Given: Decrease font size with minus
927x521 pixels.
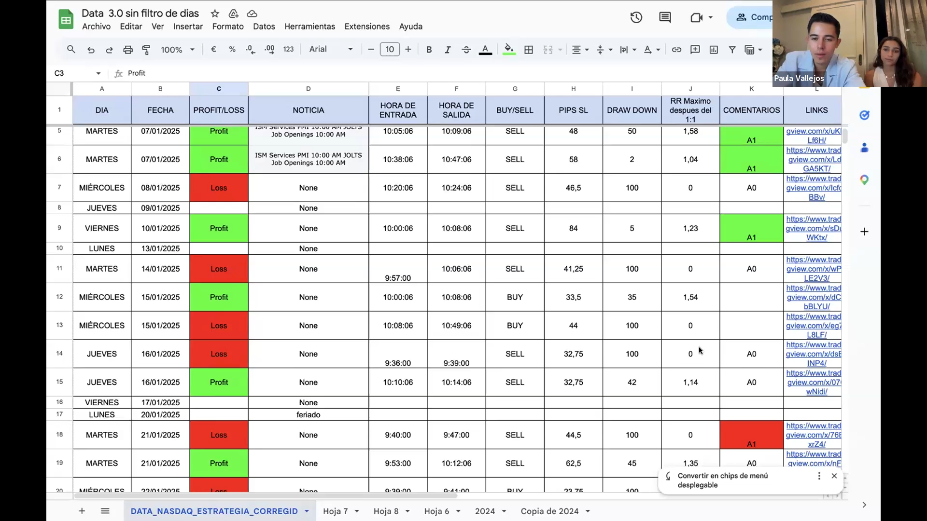Looking at the screenshot, I should point(371,49).
